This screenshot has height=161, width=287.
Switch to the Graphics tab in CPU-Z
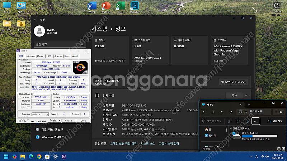[58, 56]
